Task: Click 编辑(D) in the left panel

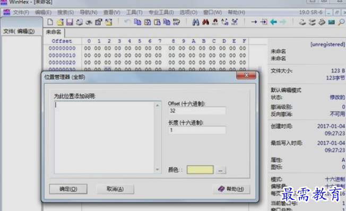Action: pos(26,31)
